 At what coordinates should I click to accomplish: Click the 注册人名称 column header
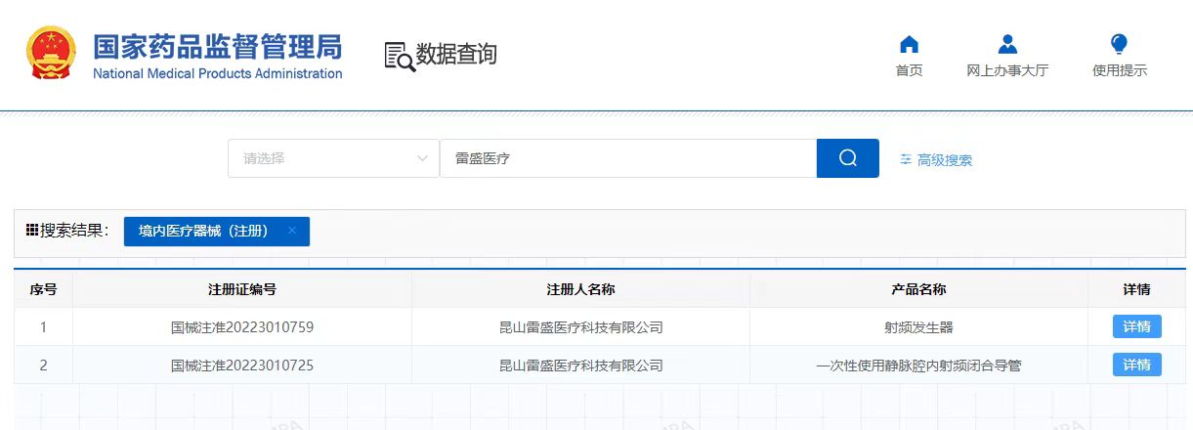pyautogui.click(x=580, y=289)
